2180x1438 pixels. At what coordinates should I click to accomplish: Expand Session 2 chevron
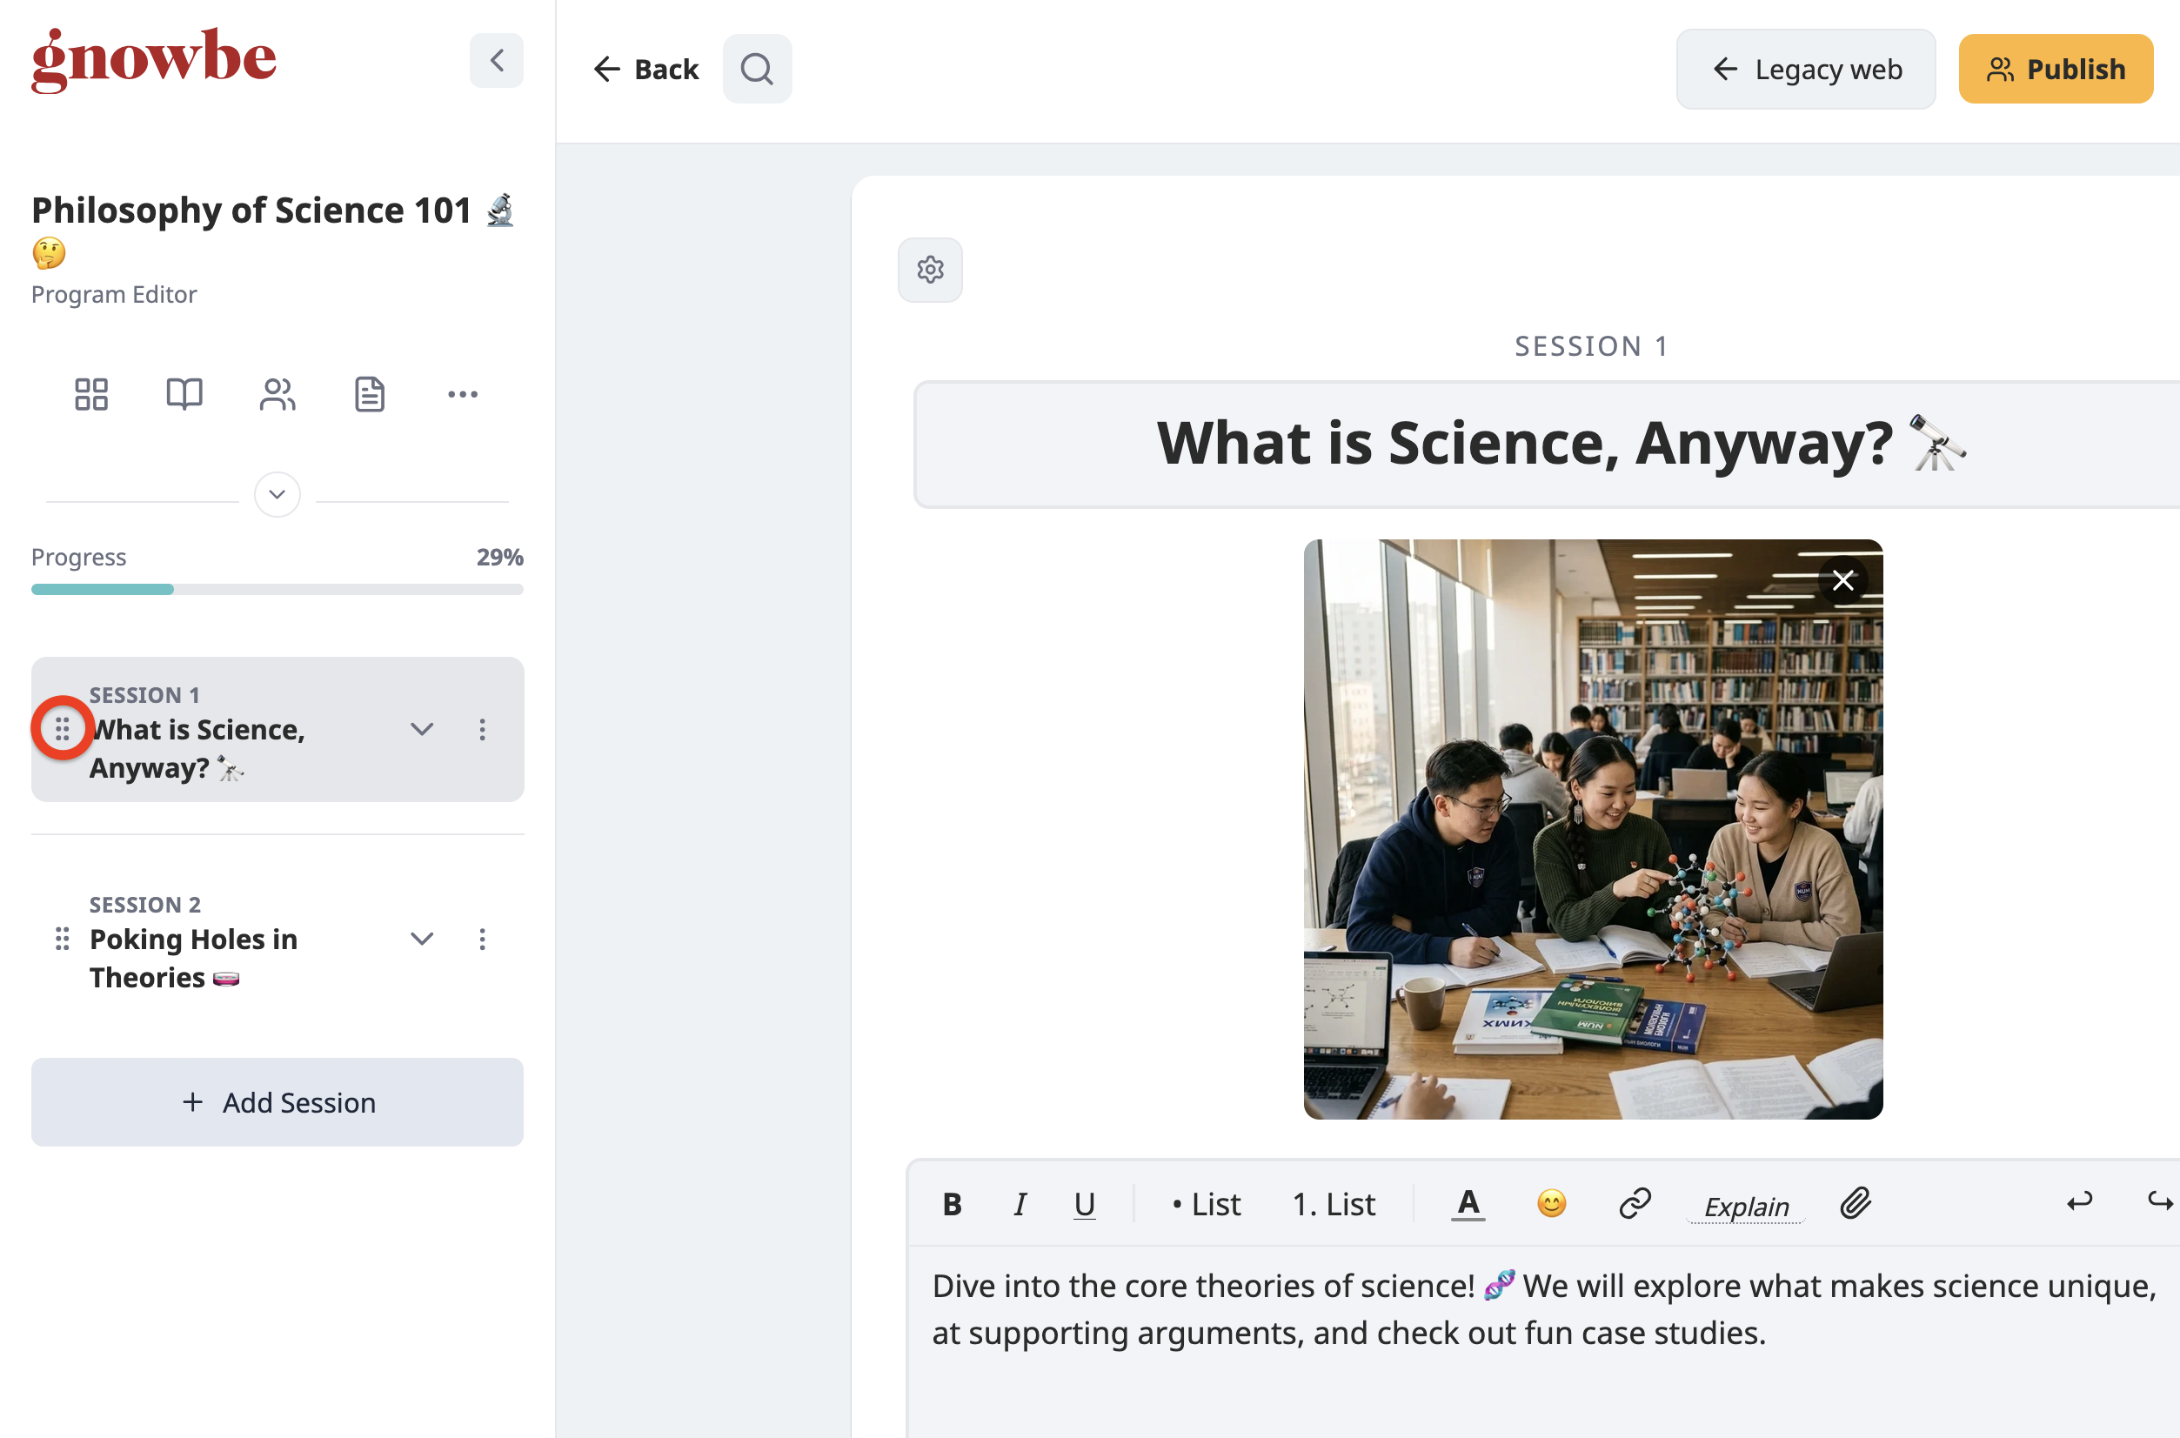[x=422, y=938]
